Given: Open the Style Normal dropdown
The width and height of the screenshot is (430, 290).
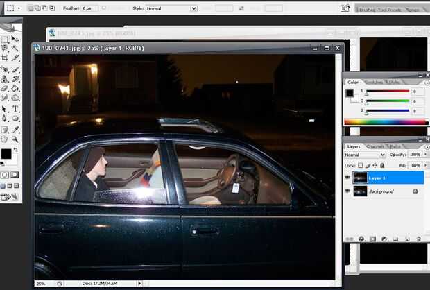Looking at the screenshot, I should pos(171,8).
